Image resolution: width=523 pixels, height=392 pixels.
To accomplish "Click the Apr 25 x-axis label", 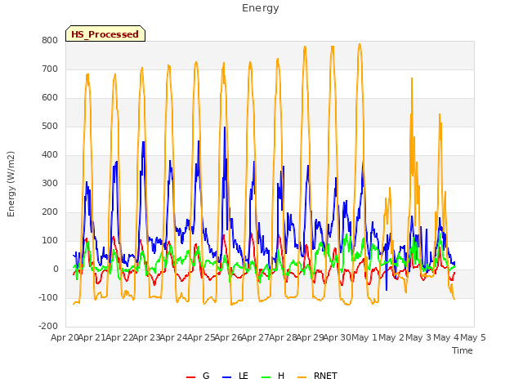I will [201, 337].
